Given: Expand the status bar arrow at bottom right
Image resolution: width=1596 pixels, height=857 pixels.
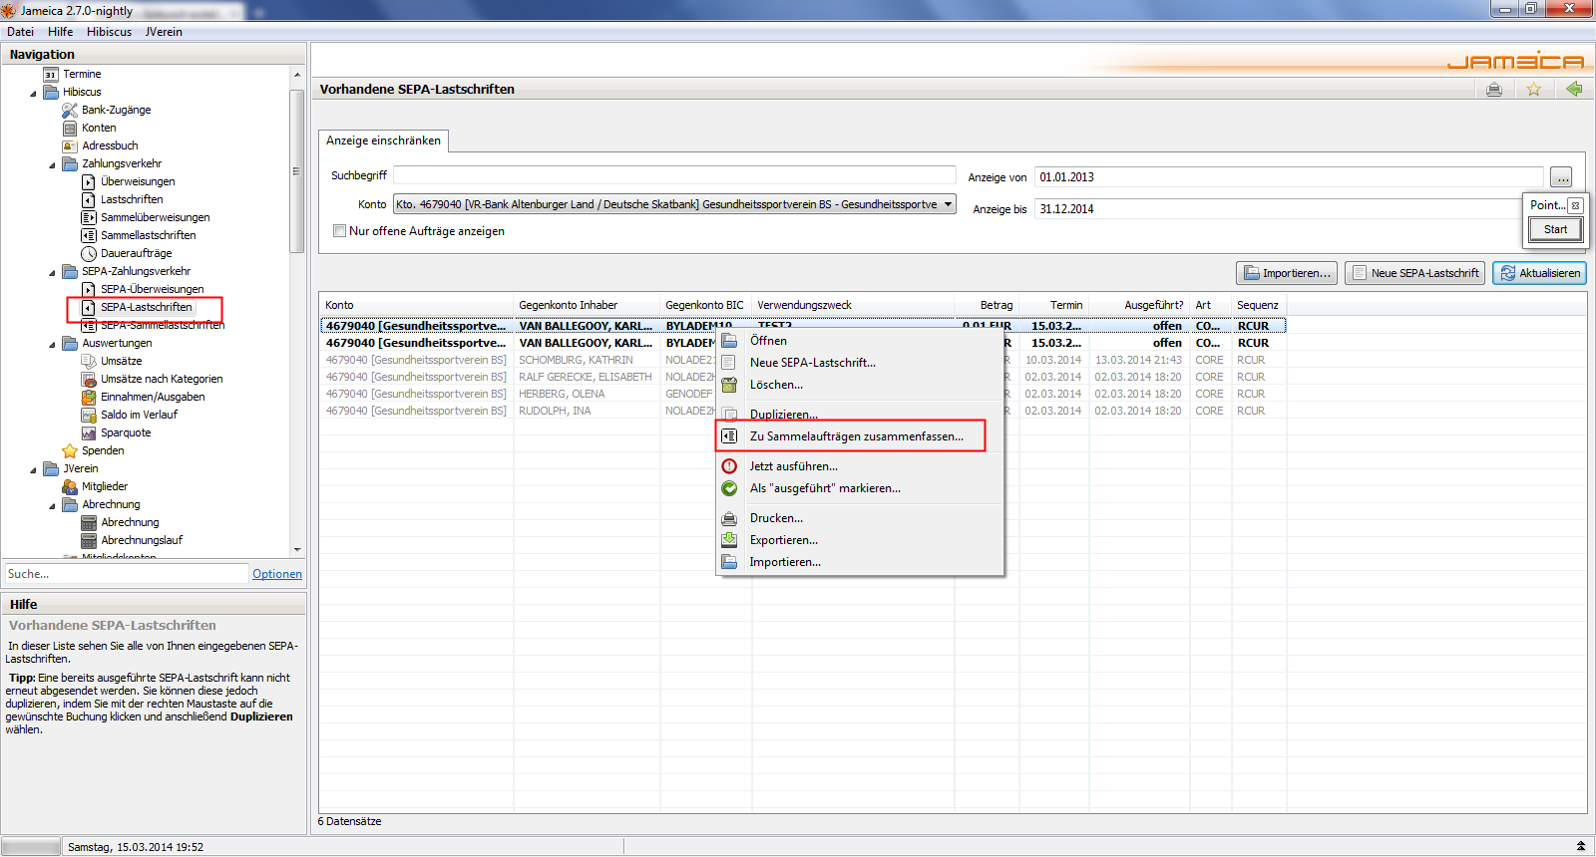Looking at the screenshot, I should (x=1581, y=846).
